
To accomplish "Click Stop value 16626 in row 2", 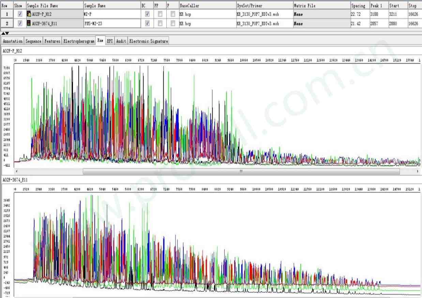I will pos(415,23).
